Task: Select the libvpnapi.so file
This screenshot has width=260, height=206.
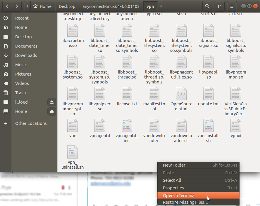Action: coord(209,67)
